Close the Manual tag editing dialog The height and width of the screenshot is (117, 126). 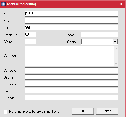(x=121, y=4)
